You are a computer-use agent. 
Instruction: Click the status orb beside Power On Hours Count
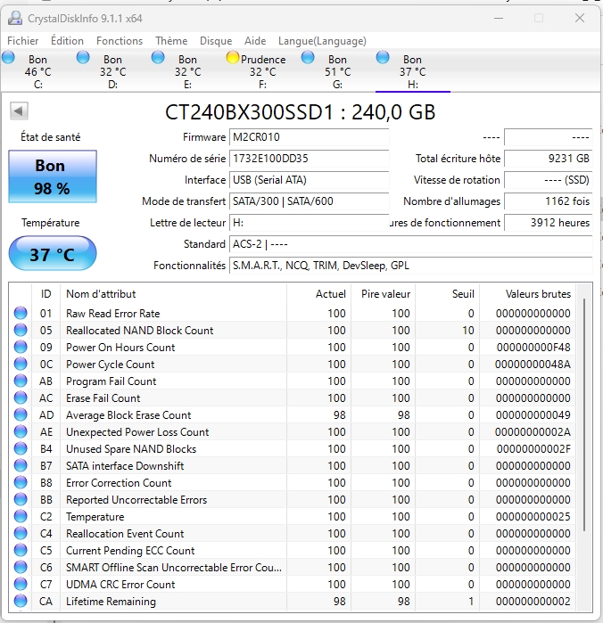pyautogui.click(x=21, y=348)
